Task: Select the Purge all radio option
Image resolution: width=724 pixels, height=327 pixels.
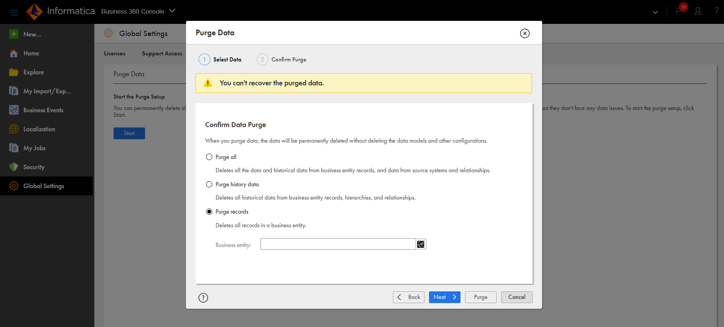Action: 209,157
